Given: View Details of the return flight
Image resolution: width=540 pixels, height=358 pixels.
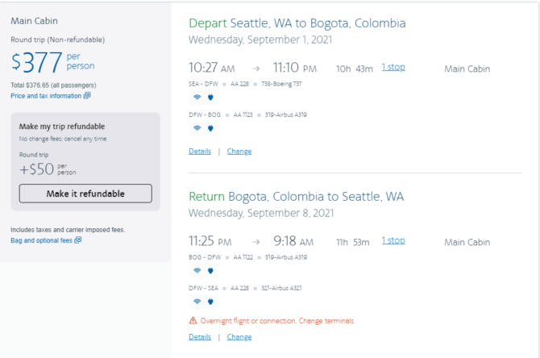Looking at the screenshot, I should (x=200, y=337).
